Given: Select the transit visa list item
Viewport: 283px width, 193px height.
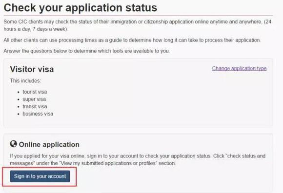Looking at the screenshot, I should coord(35,107).
